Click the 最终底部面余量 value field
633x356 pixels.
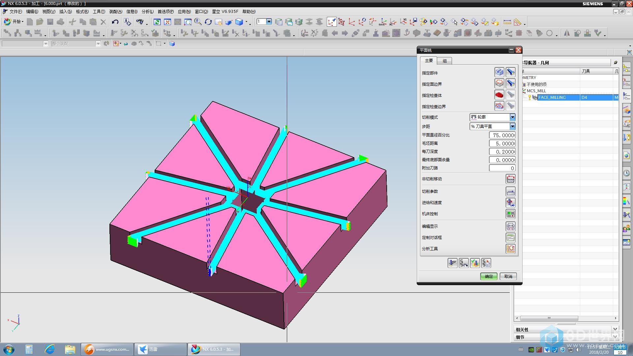click(502, 160)
